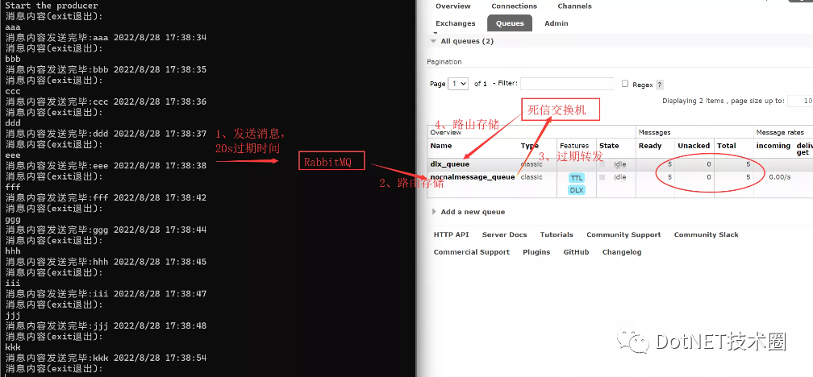Focus the Filter input field
Image resolution: width=813 pixels, height=377 pixels.
567,84
